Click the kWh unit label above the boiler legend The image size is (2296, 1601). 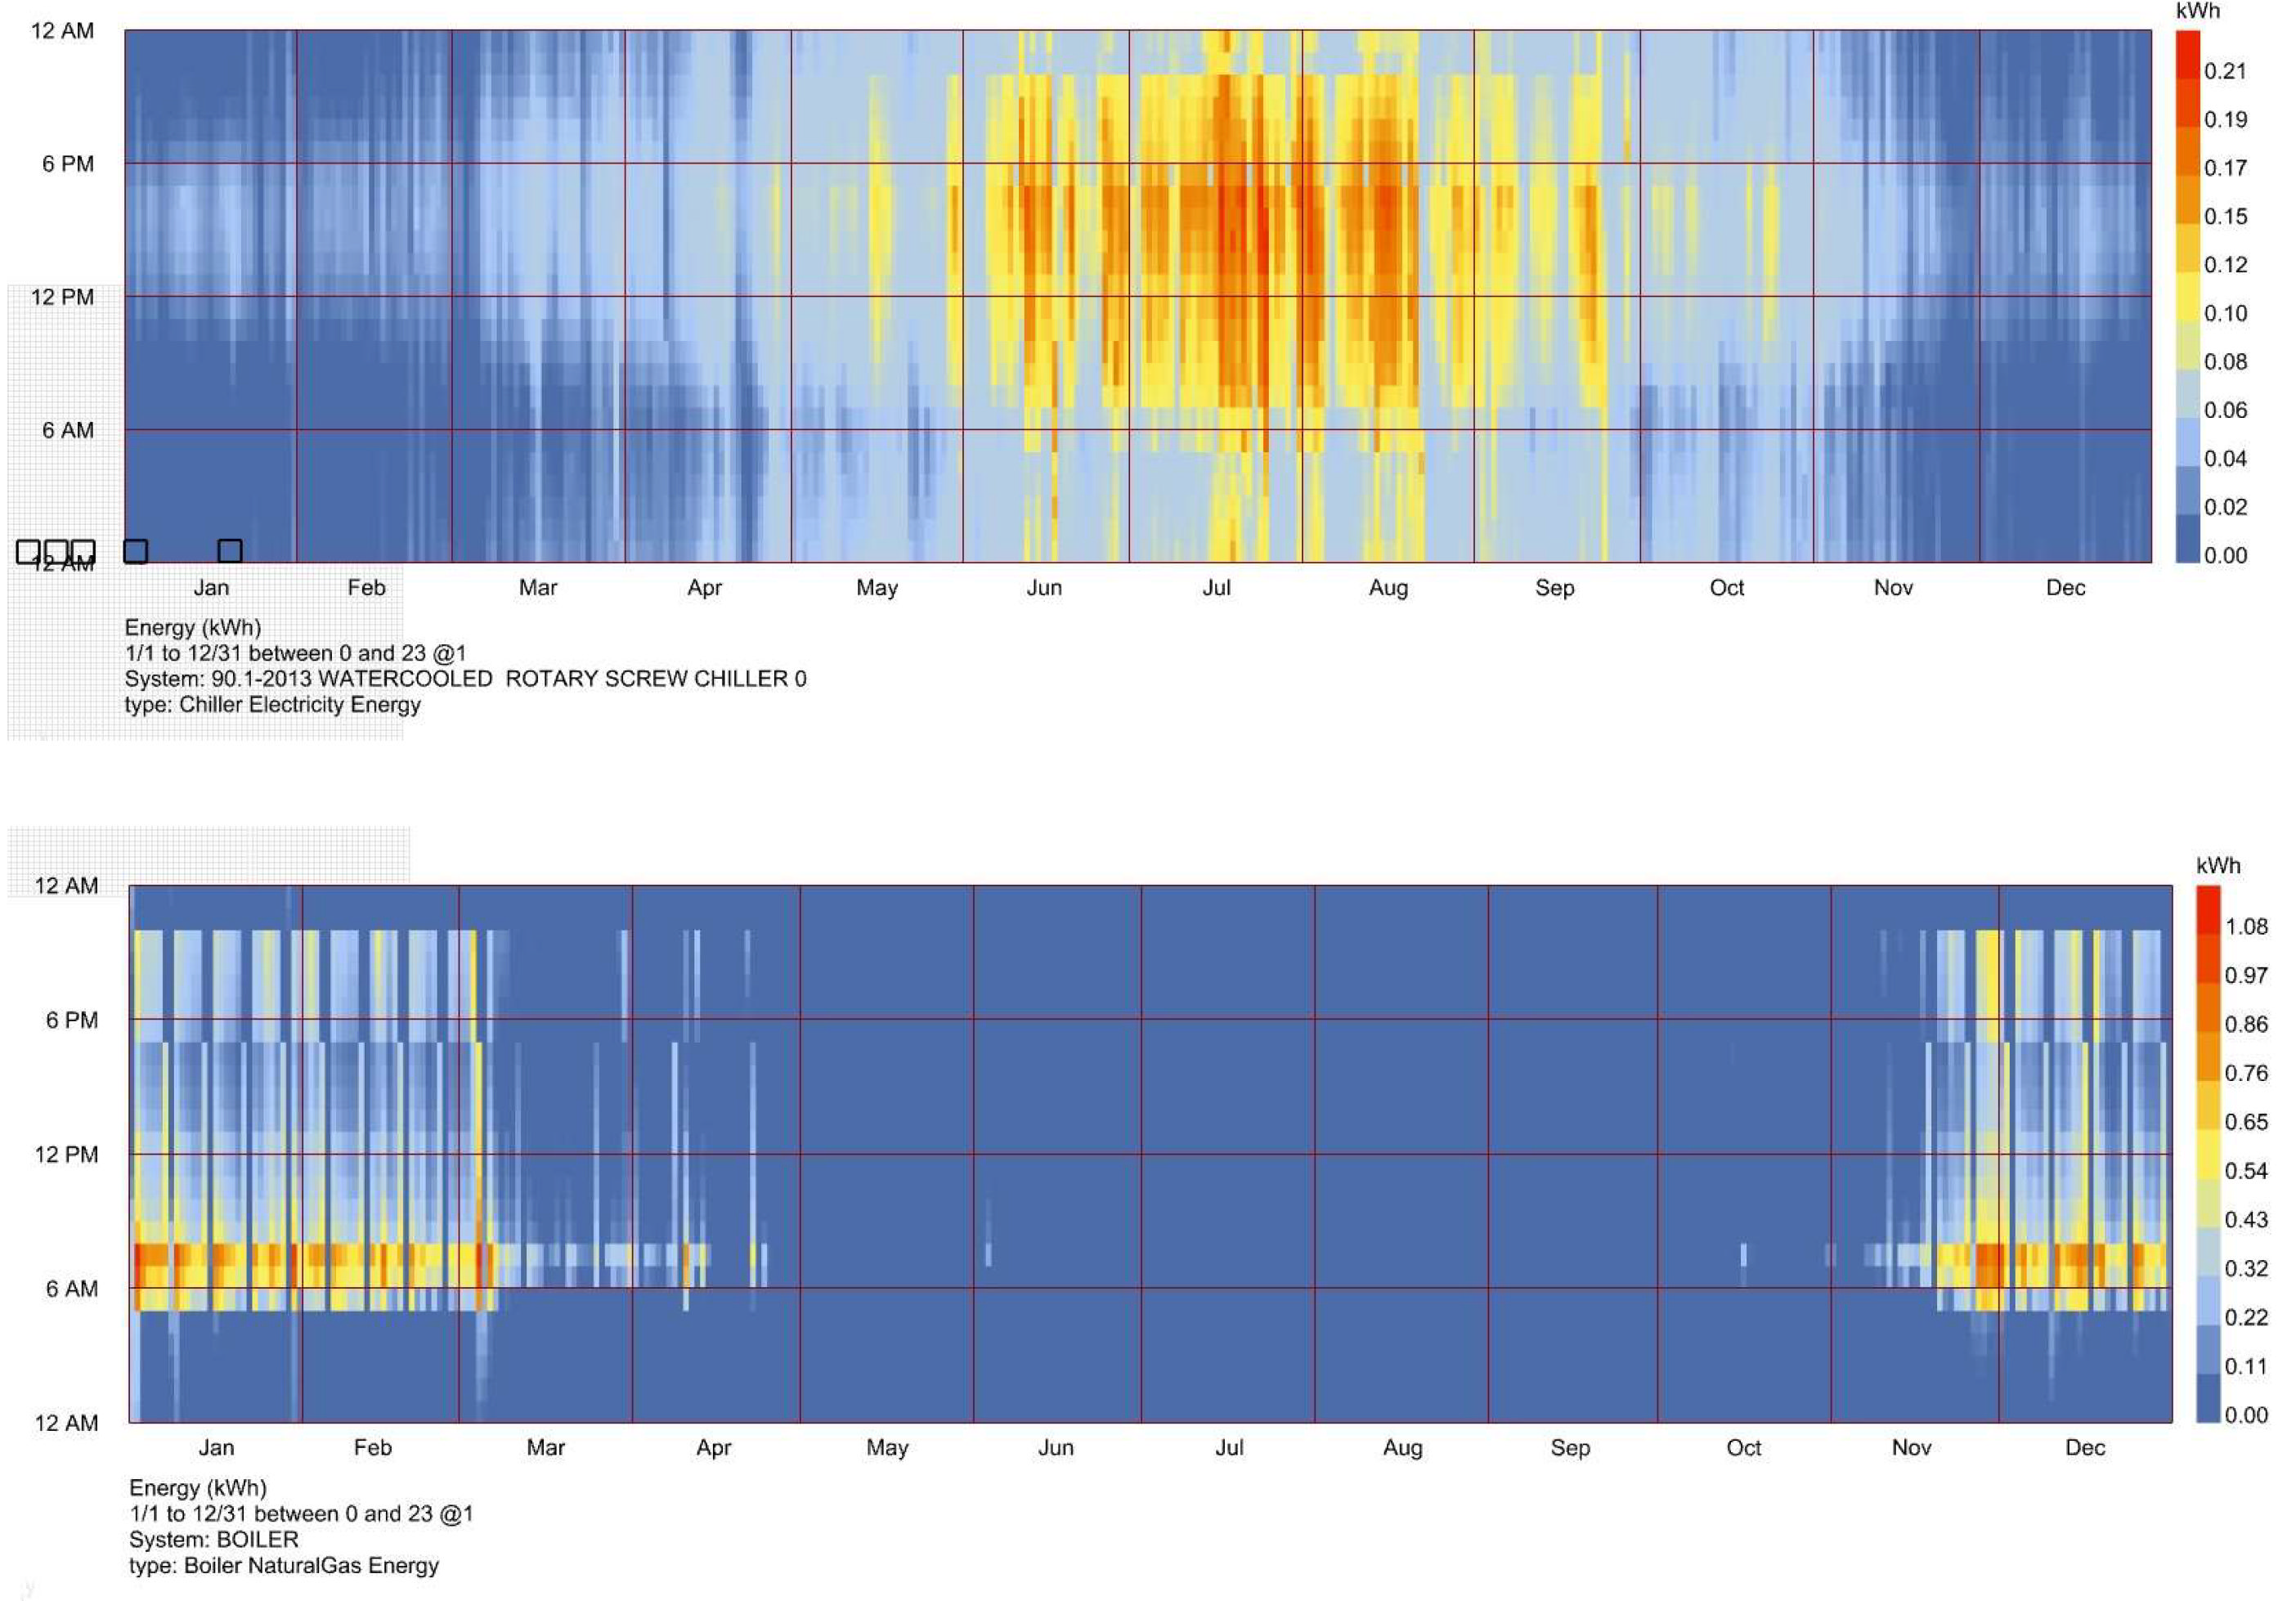pyautogui.click(x=2218, y=866)
